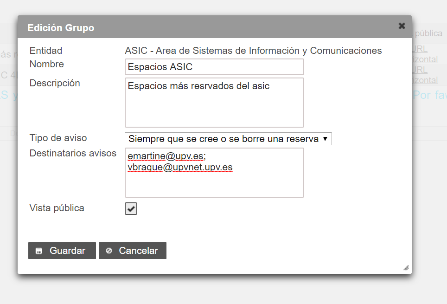Uncheck the Vista pública checkbox
Viewport: 447px width, 304px height.
[131, 209]
